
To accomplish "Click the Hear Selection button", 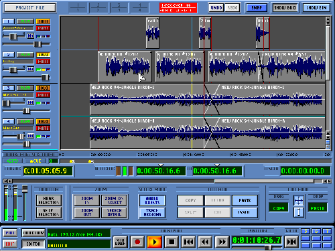I will pyautogui.click(x=48, y=200).
